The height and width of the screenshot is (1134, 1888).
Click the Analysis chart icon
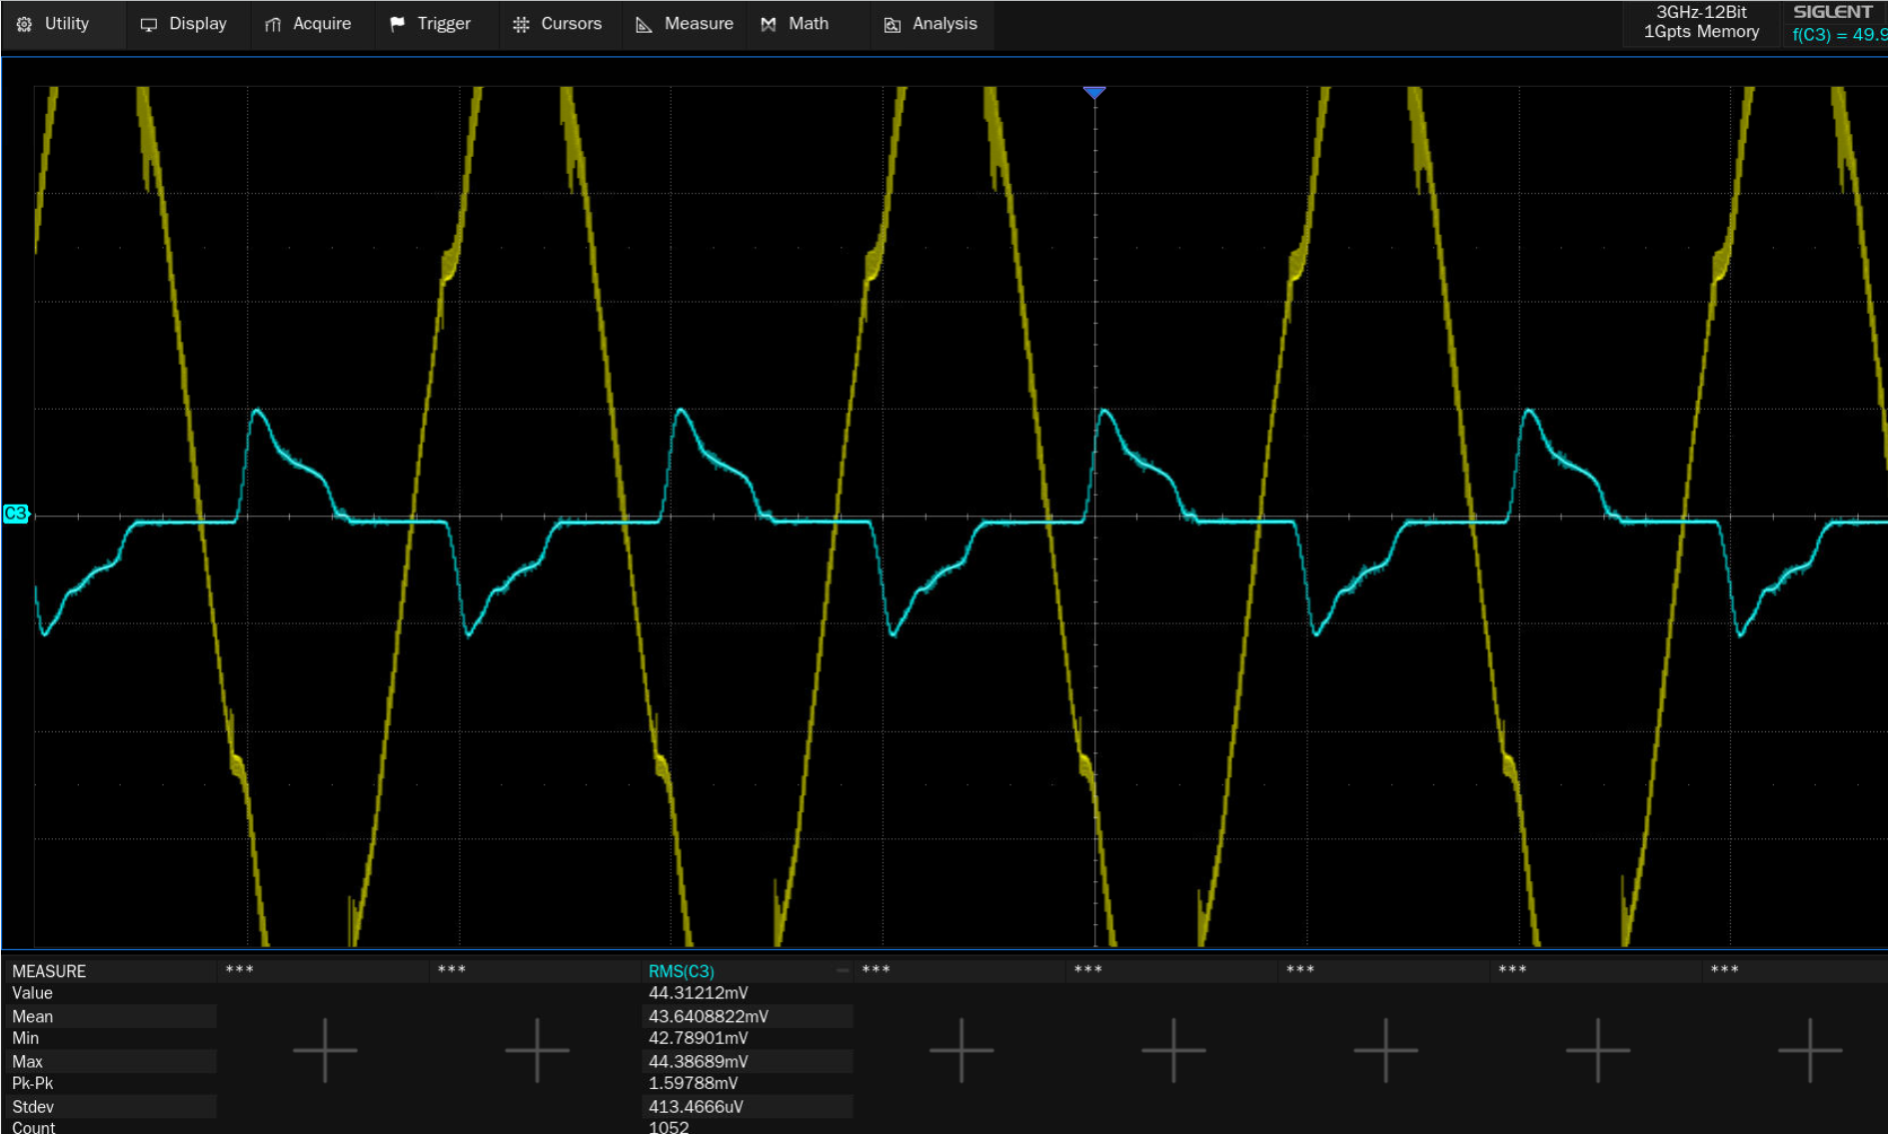pyautogui.click(x=893, y=25)
